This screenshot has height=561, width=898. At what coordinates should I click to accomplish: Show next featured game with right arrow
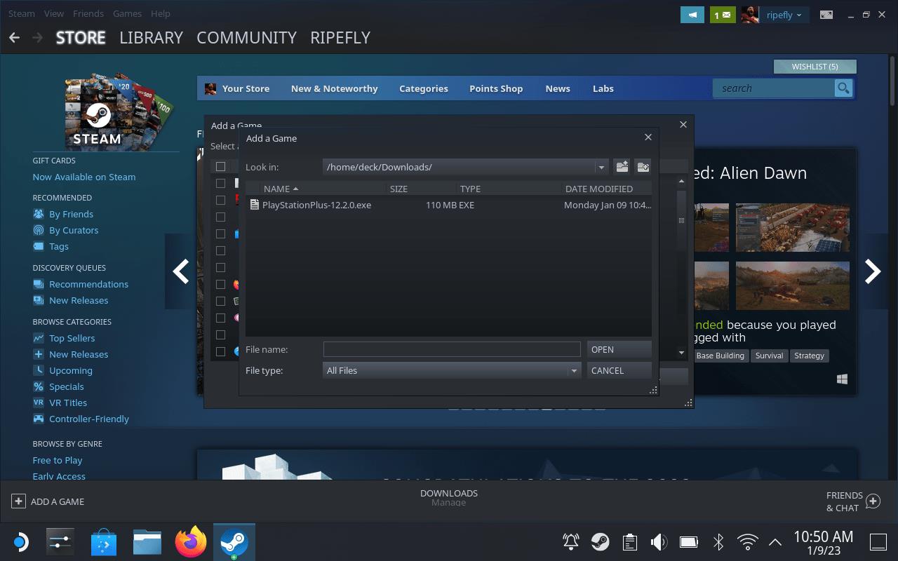(872, 271)
